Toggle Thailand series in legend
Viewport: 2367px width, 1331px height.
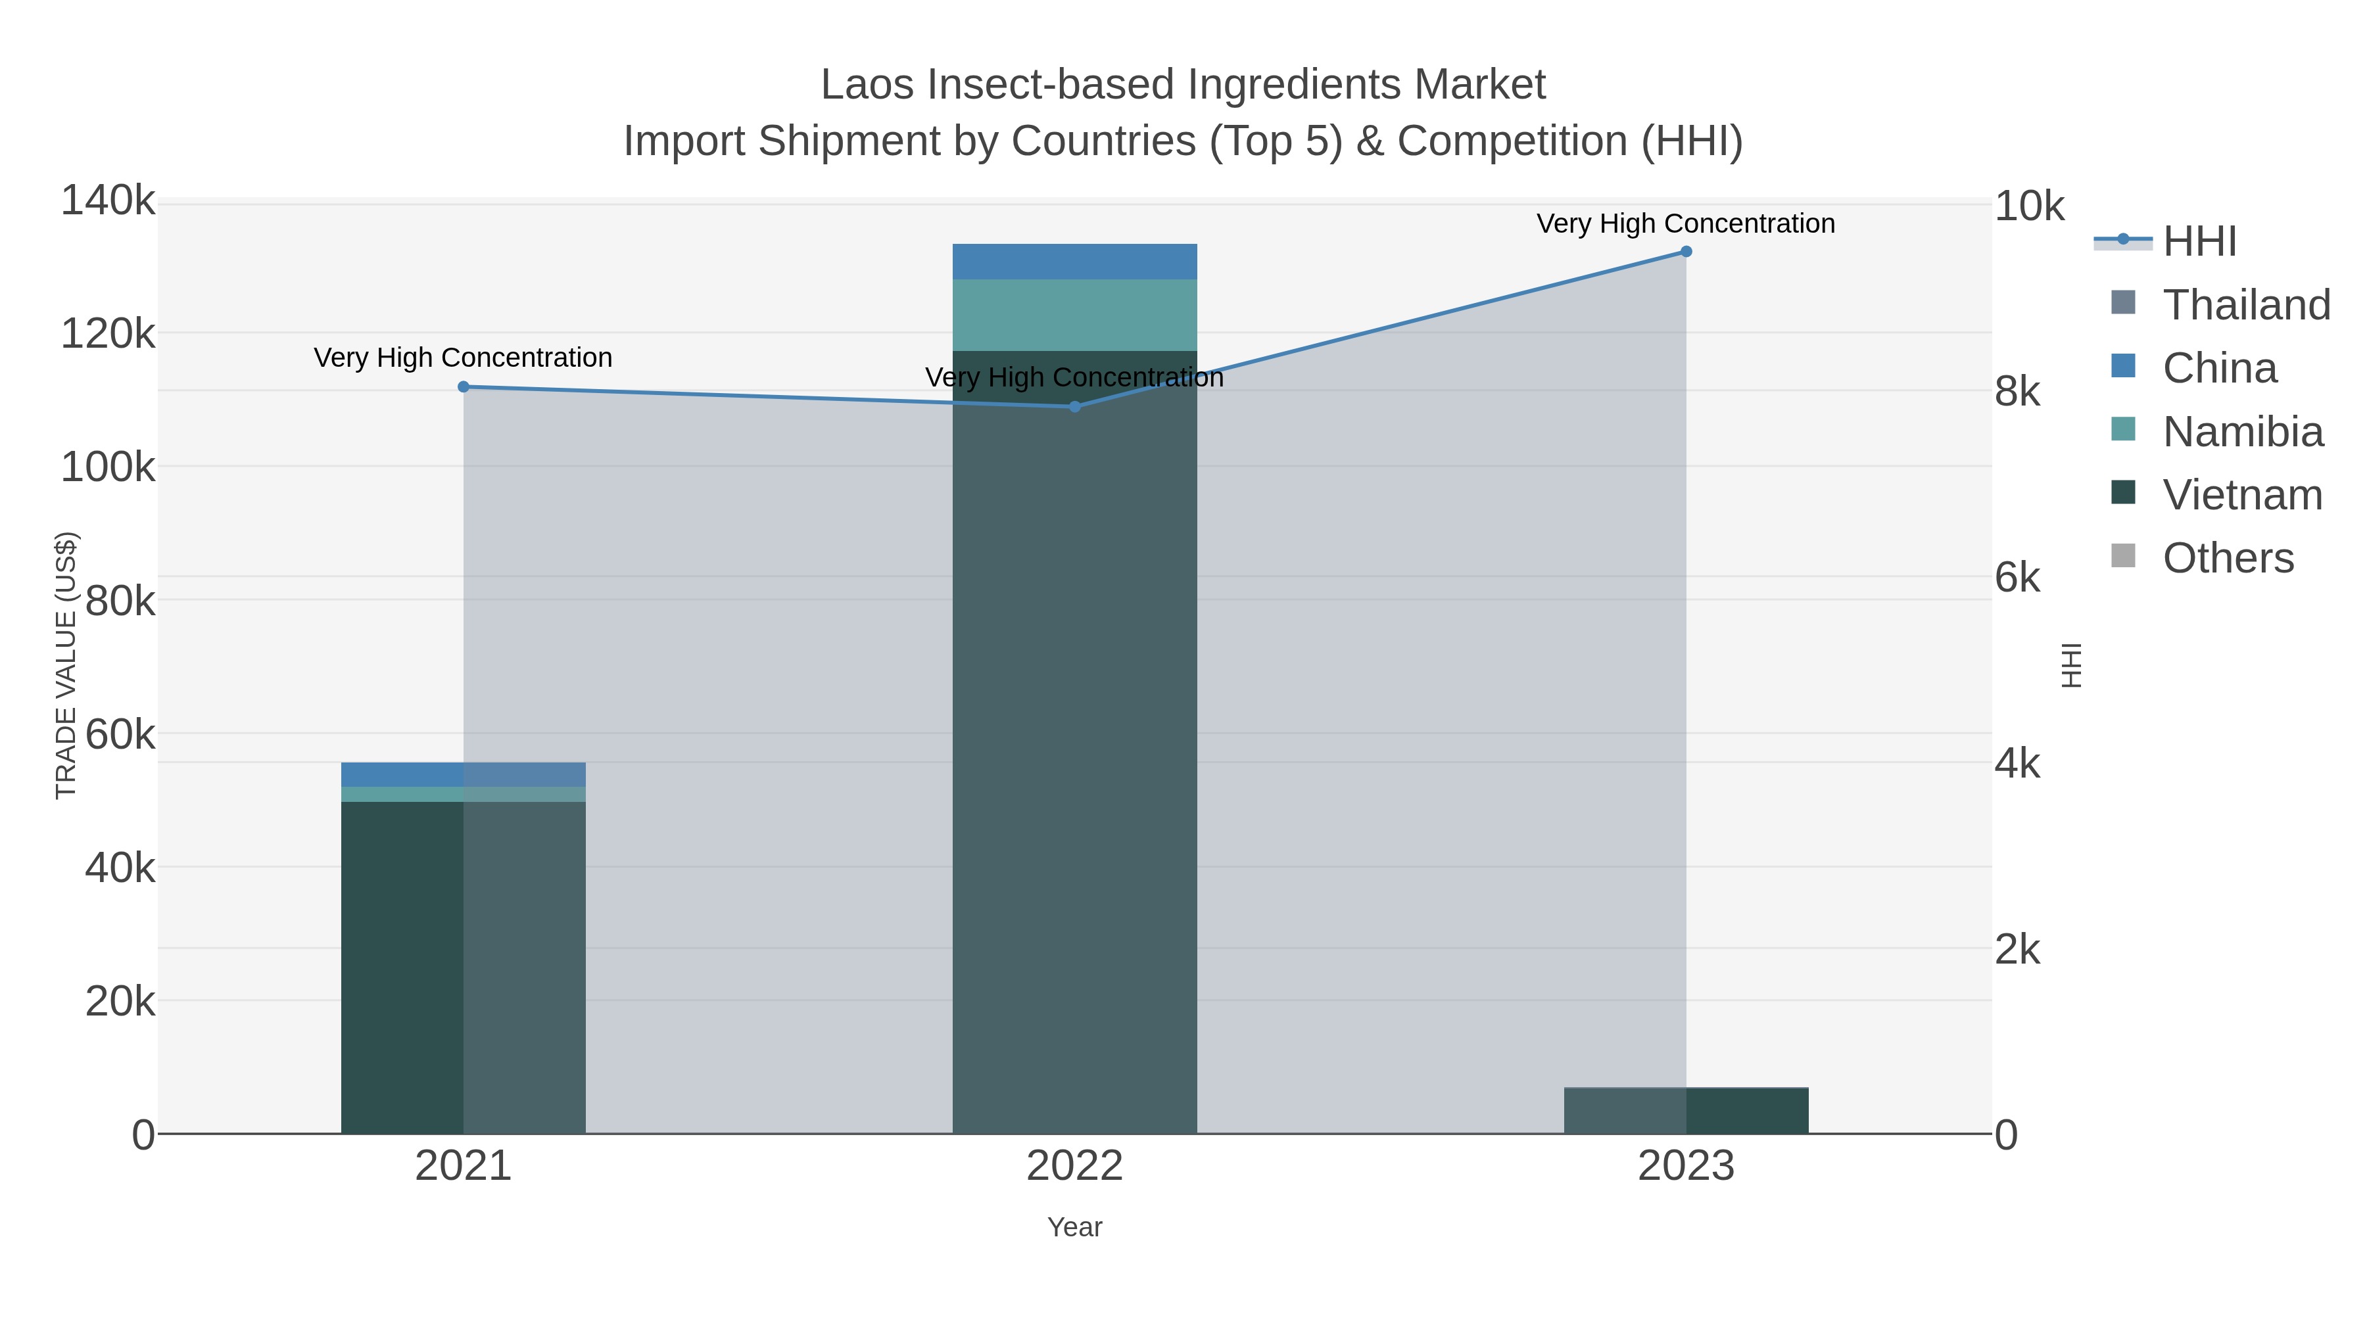coord(2220,305)
